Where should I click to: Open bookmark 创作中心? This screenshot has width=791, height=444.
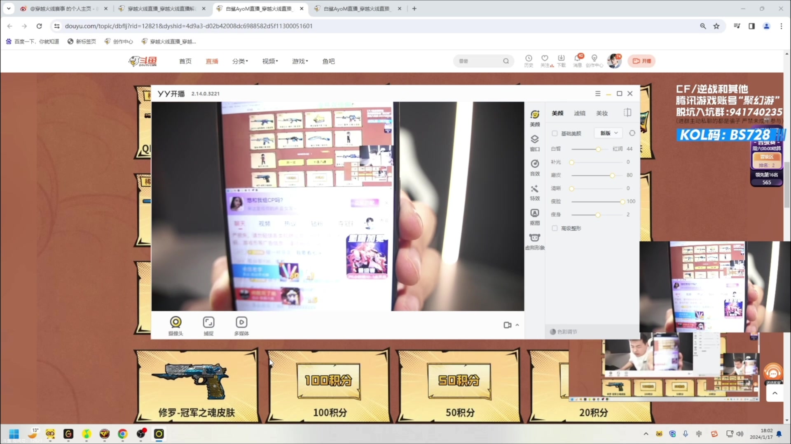click(119, 42)
